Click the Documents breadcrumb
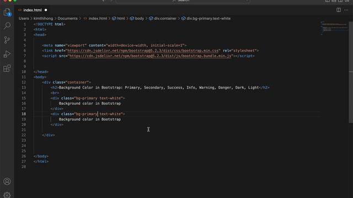This screenshot has height=198, width=353. pos(67,18)
